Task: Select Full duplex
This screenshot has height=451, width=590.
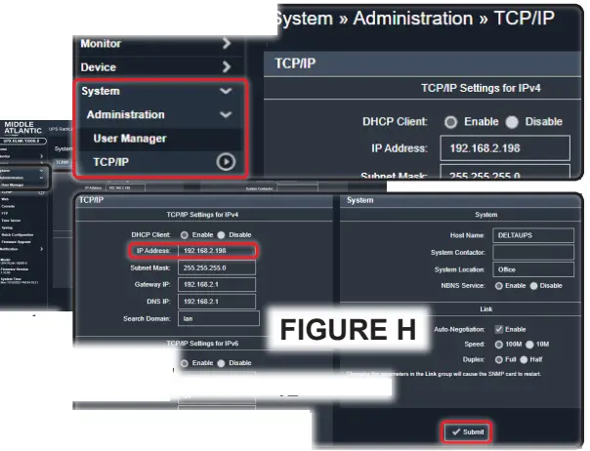Action: tap(498, 360)
